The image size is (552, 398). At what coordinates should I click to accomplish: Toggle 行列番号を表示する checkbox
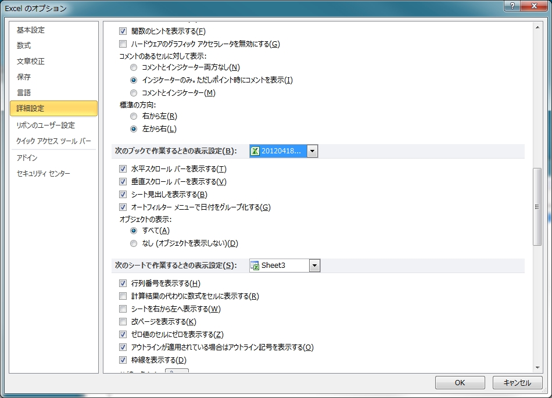[x=123, y=284]
